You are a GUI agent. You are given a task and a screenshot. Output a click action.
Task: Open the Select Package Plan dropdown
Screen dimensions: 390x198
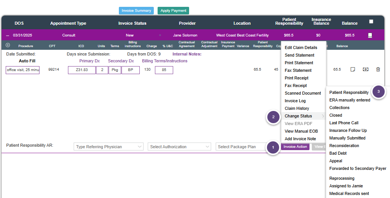click(243, 147)
